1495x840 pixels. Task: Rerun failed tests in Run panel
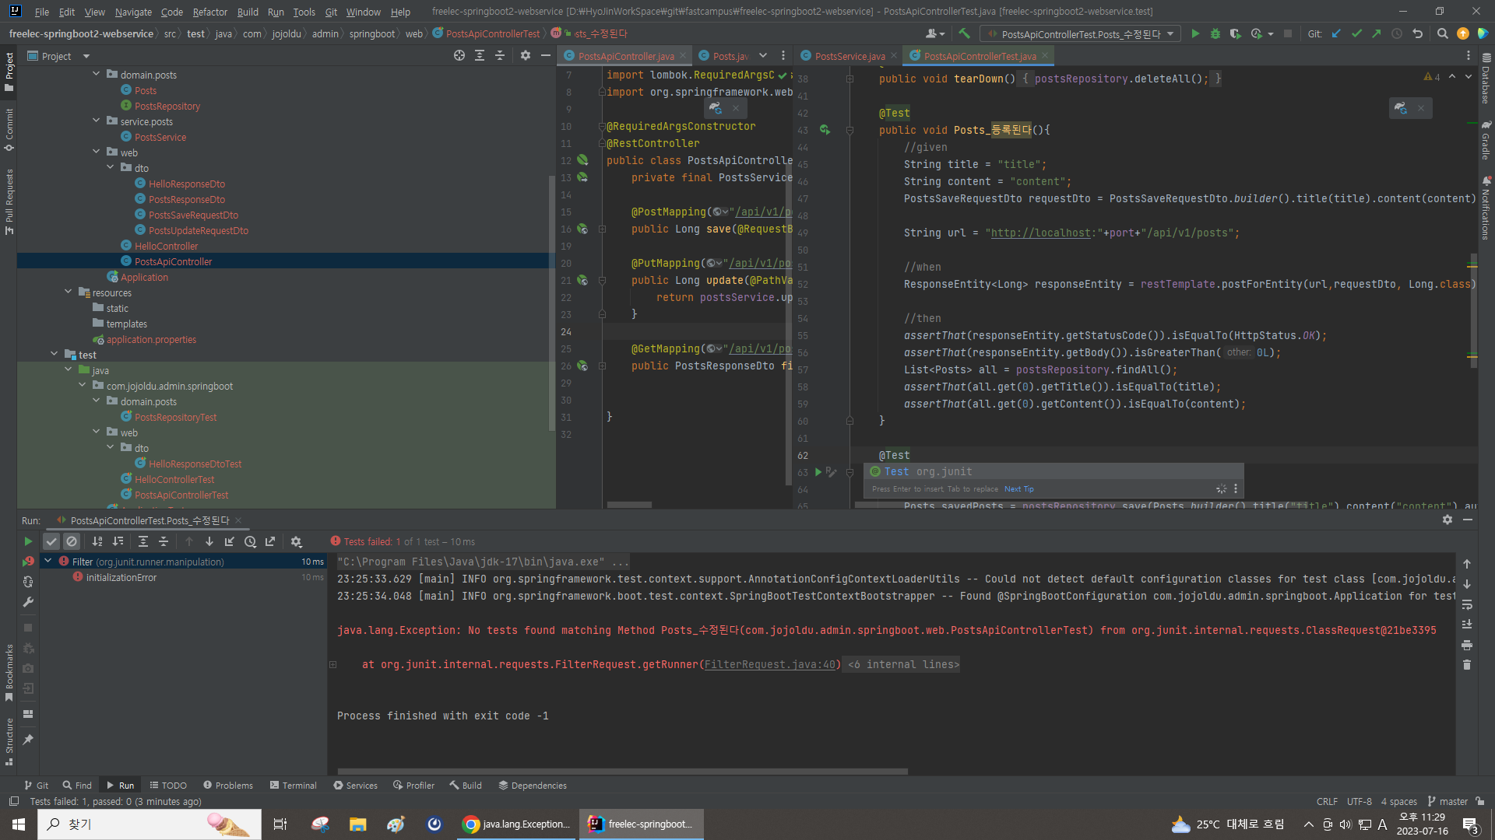click(x=28, y=562)
